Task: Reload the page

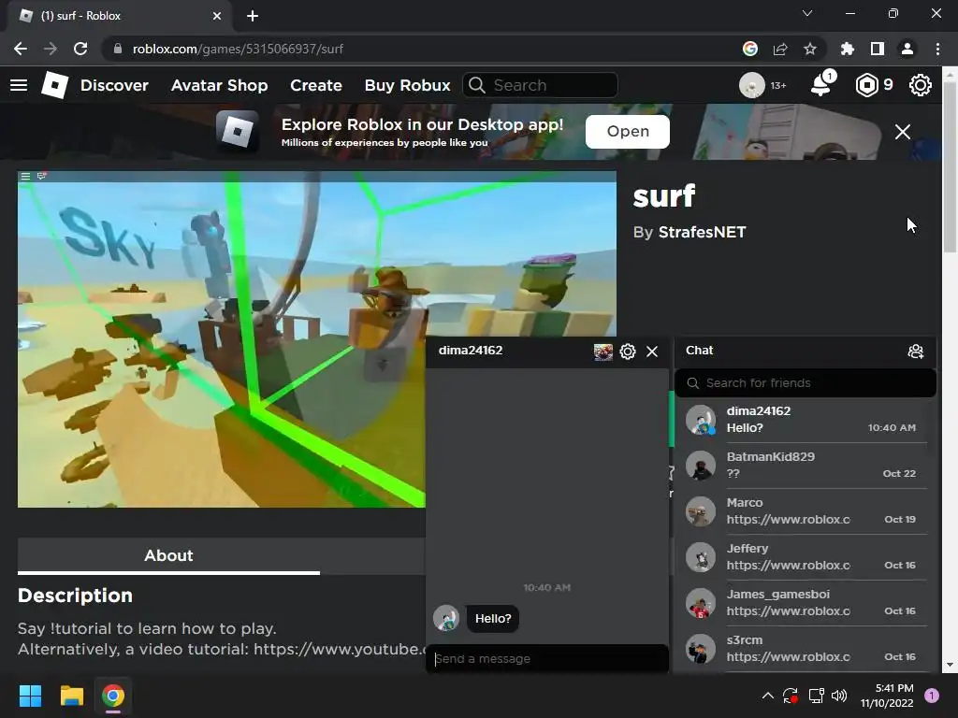Action: (x=80, y=49)
